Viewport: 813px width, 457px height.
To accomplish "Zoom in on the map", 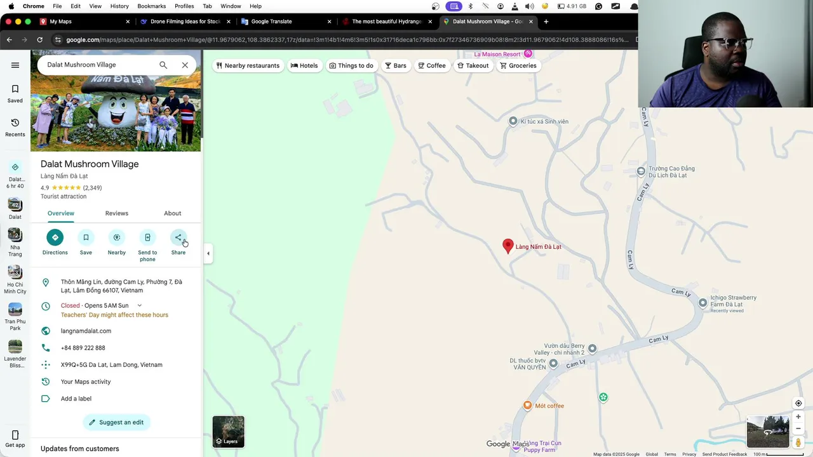I will click(798, 417).
